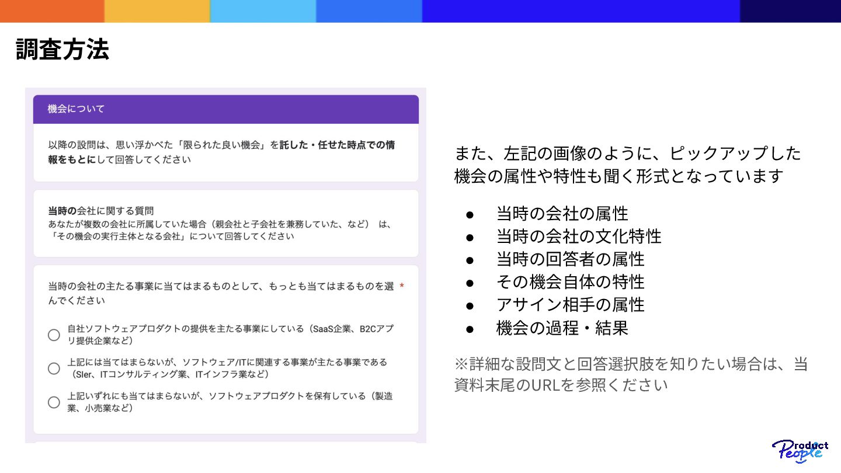This screenshot has height=473, width=841.
Task: Click the slide title 調査方法
Action: pos(62,50)
